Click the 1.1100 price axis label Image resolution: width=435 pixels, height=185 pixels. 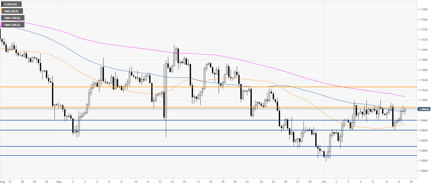pos(423,50)
